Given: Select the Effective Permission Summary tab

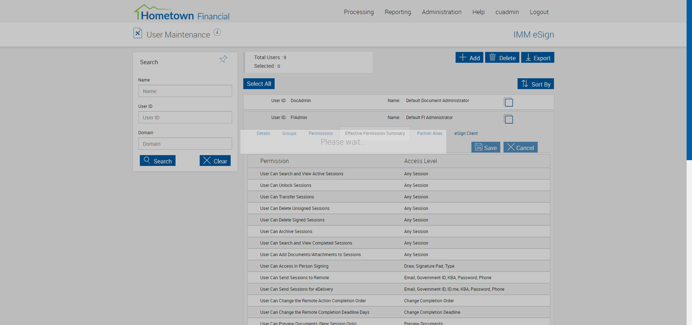Looking at the screenshot, I should (375, 133).
